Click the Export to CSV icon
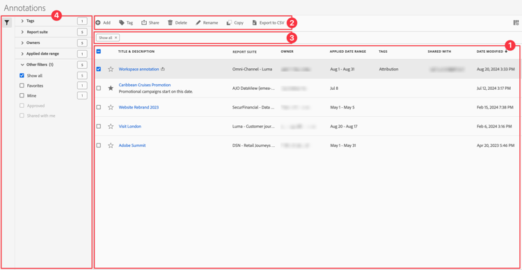The height and width of the screenshot is (270, 522). click(255, 23)
